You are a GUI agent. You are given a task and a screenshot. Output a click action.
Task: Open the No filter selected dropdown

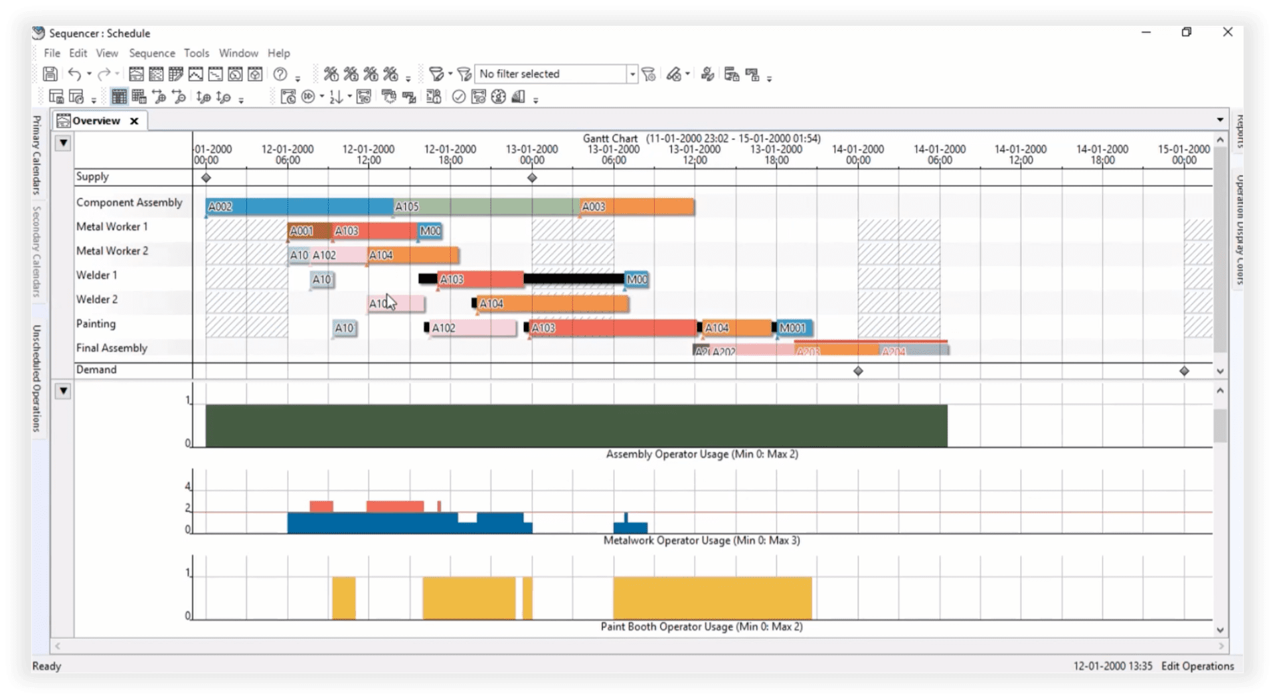click(x=556, y=74)
